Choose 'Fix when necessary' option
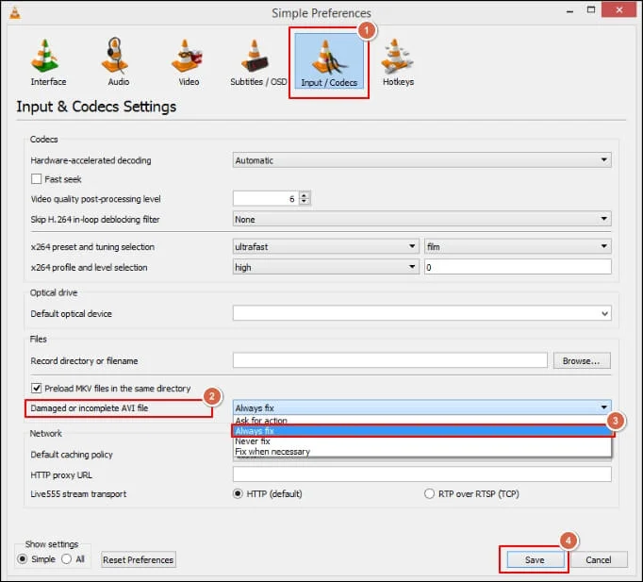The image size is (643, 582). click(422, 451)
